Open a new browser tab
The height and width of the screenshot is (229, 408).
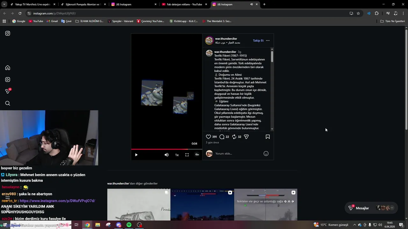click(x=264, y=4)
